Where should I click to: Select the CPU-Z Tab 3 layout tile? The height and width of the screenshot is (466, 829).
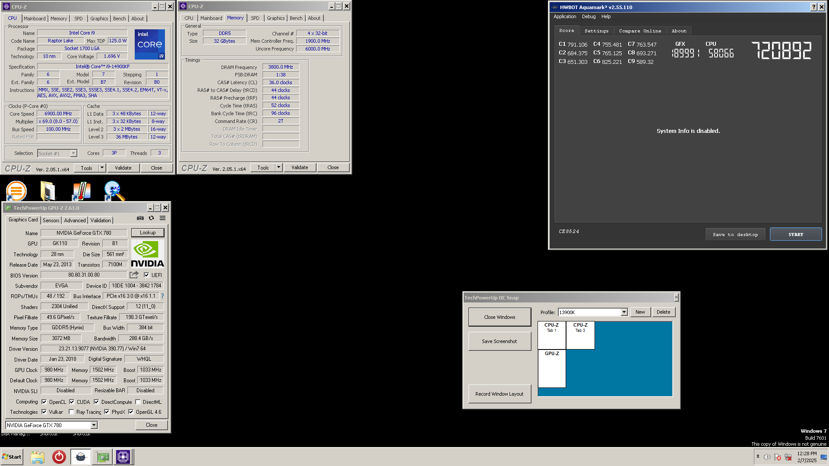(580, 335)
